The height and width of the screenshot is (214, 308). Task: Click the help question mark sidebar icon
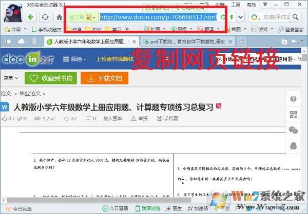click(293, 99)
